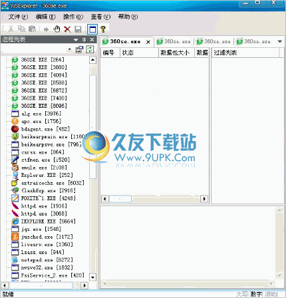Open the 文件(F) menu
286x298 pixels.
pos(18,17)
